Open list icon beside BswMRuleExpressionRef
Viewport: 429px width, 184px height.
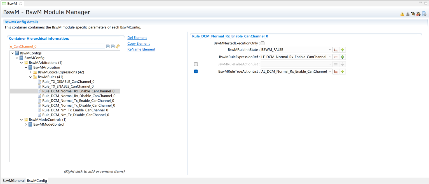coord(336,57)
